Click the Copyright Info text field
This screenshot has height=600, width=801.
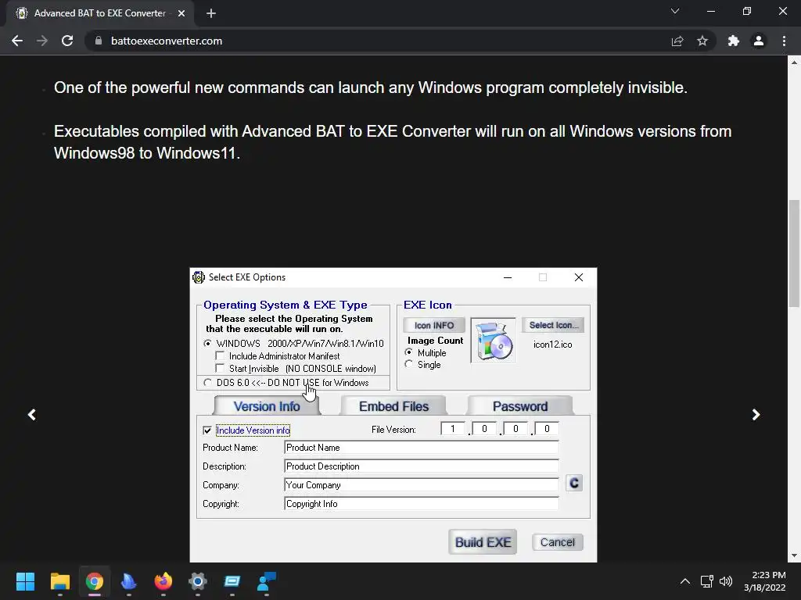[422, 504]
